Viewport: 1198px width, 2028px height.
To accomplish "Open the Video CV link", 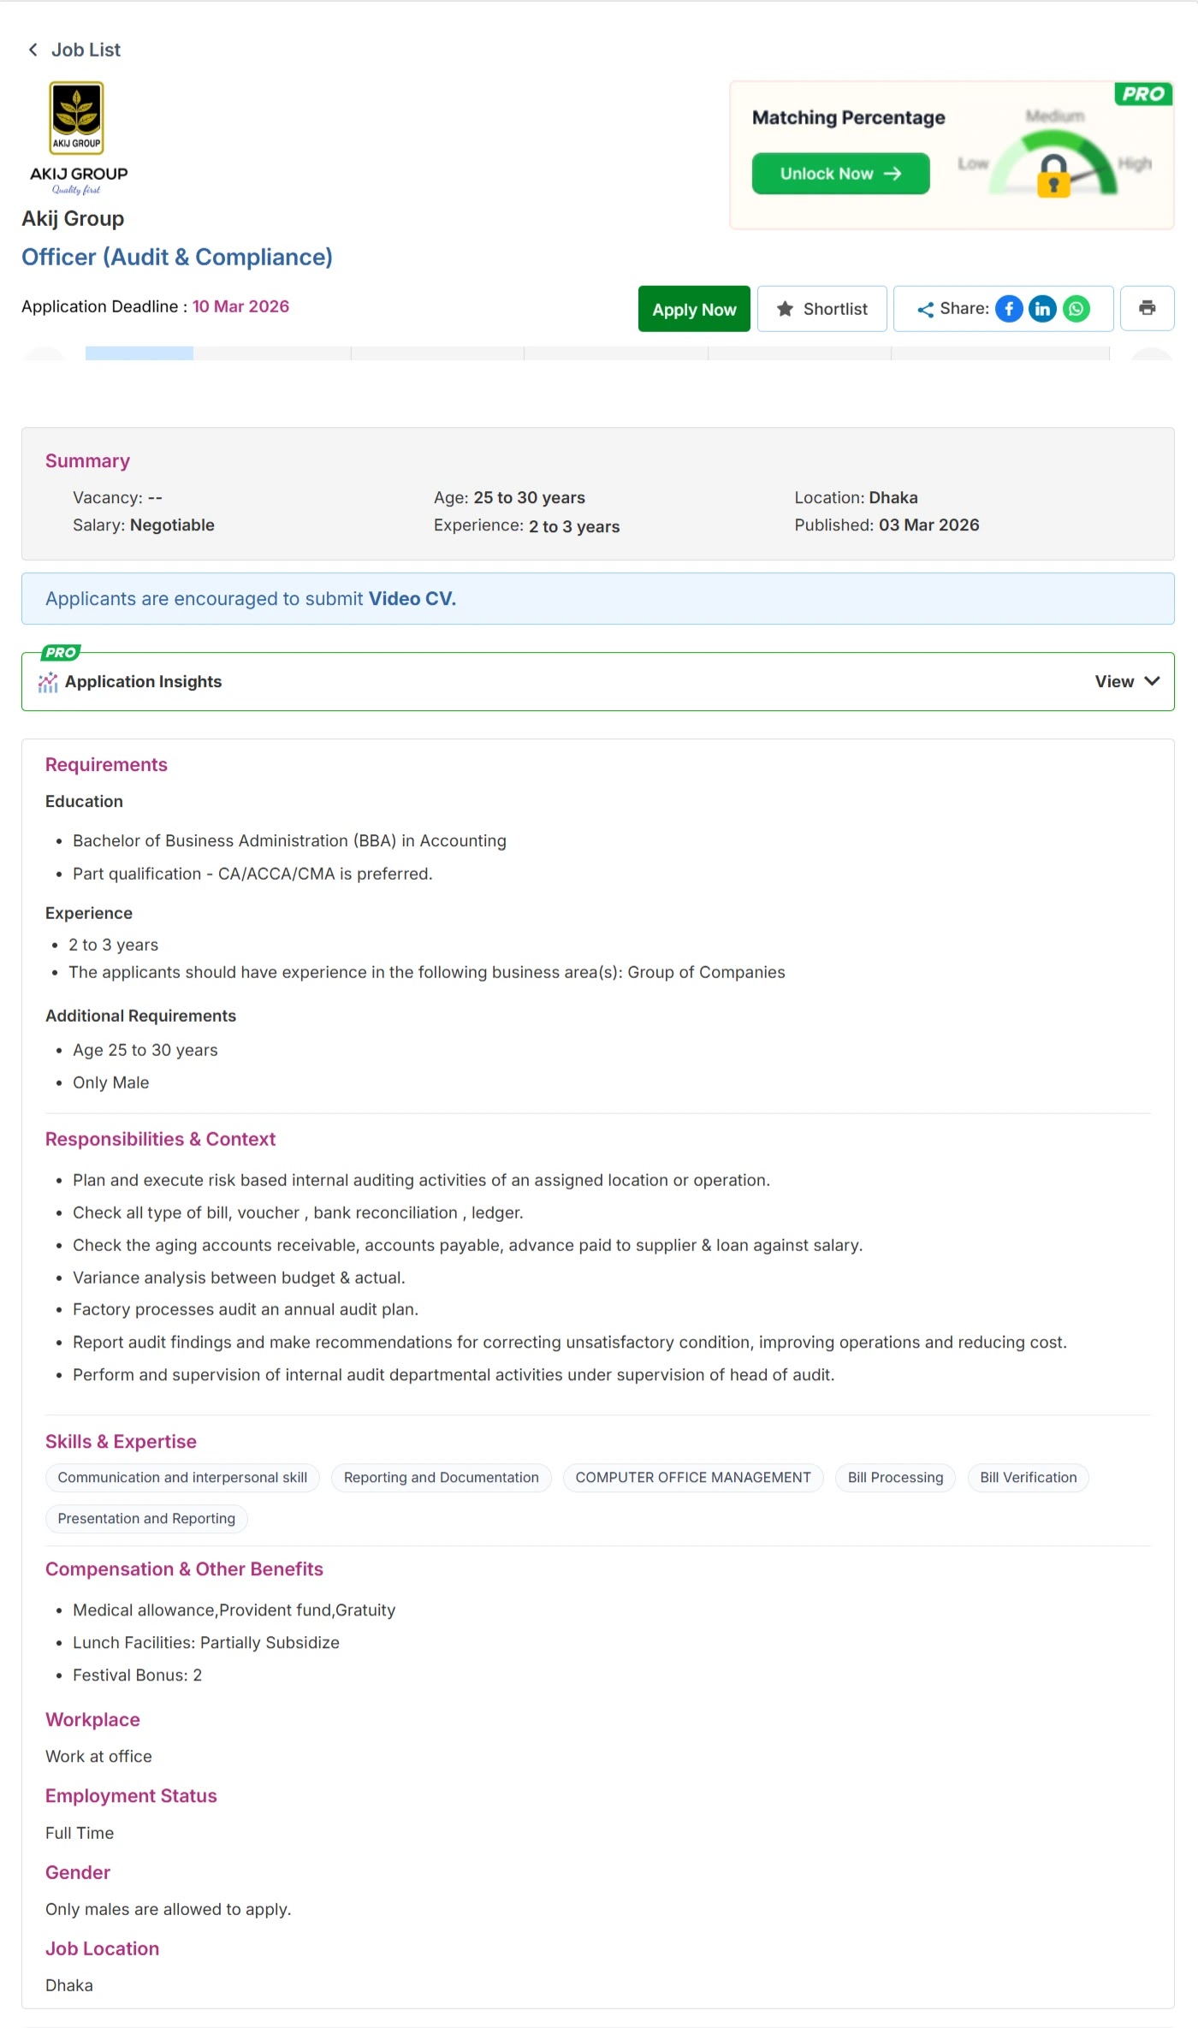I will pos(412,599).
